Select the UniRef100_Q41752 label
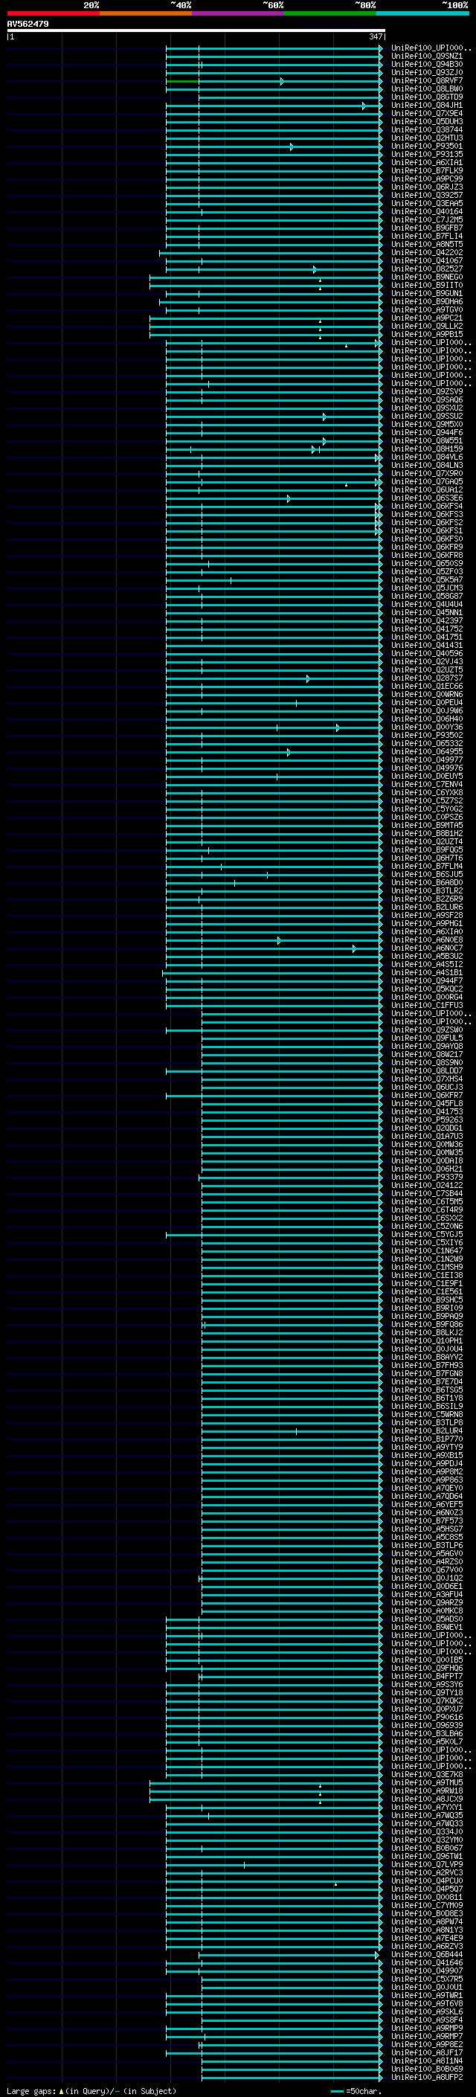 click(427, 629)
